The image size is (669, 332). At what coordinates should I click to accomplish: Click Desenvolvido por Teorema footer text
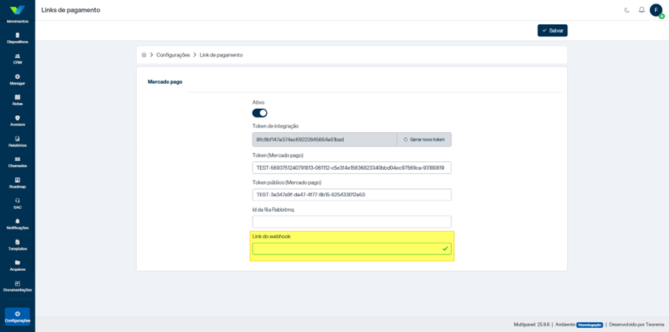pos(636,324)
